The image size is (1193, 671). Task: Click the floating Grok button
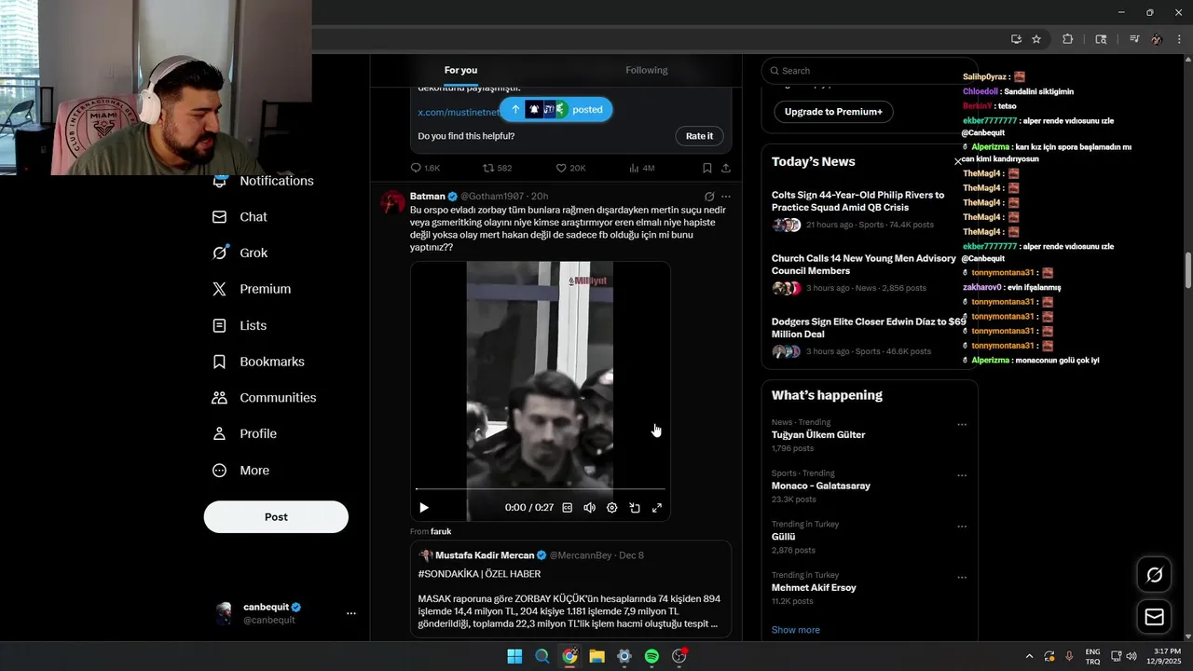pos(1154,575)
